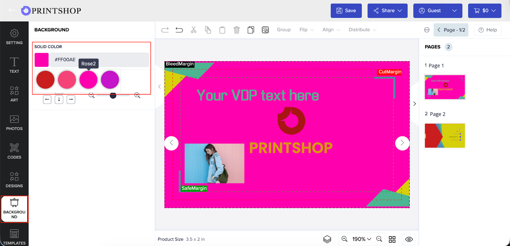Open the Photos panel in sidebar
The image size is (510, 246).
14,123
